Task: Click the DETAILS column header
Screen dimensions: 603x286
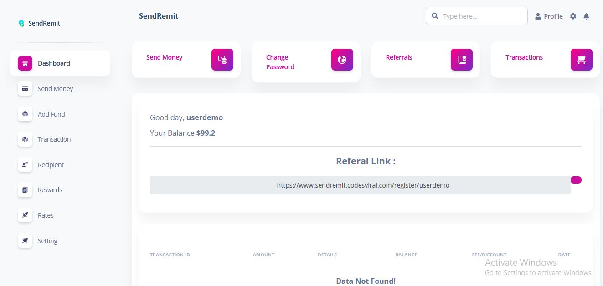Action: coord(327,255)
